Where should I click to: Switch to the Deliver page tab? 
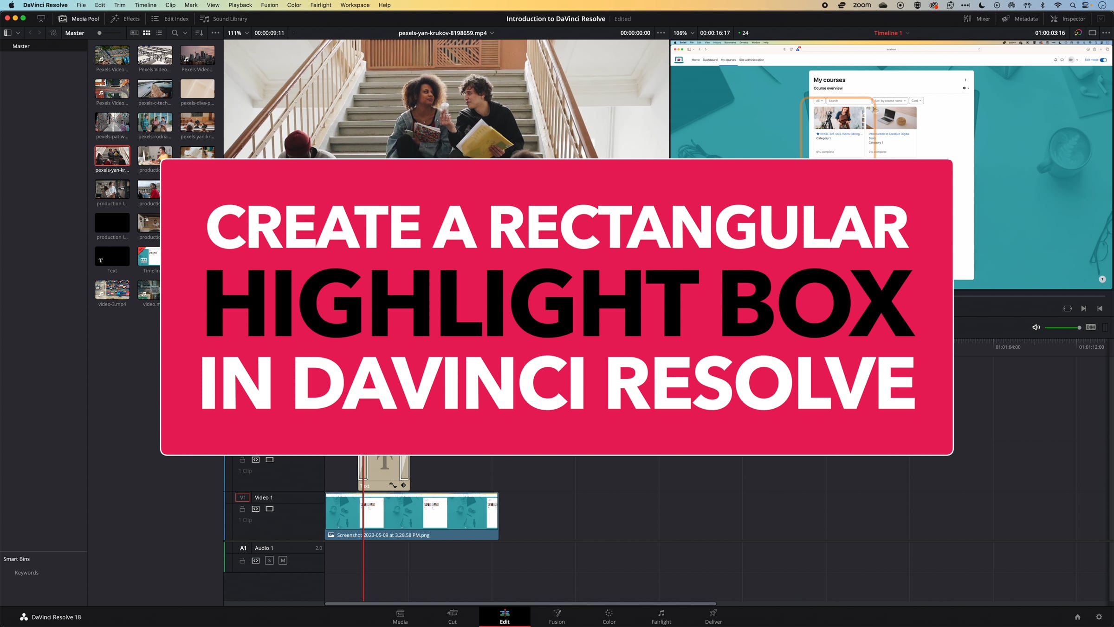(x=713, y=617)
